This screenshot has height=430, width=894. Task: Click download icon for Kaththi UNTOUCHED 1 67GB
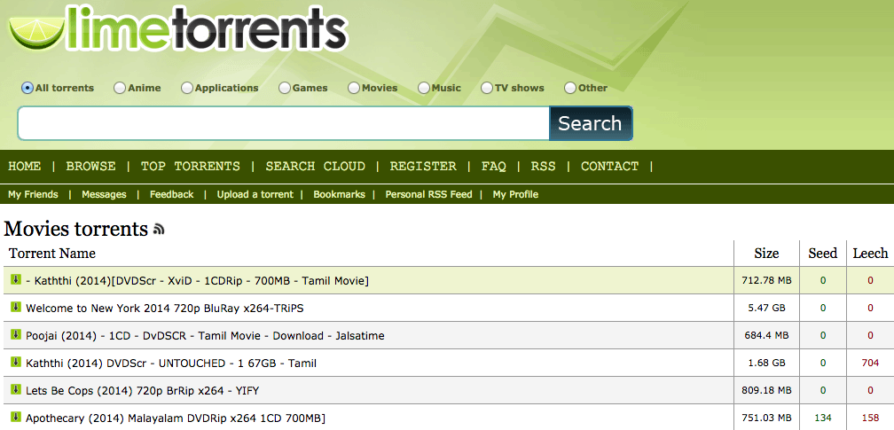(x=16, y=362)
